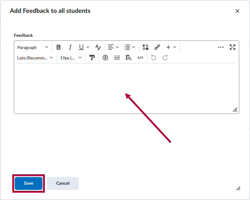Redo the last edit
250x200 pixels.
coord(165,58)
